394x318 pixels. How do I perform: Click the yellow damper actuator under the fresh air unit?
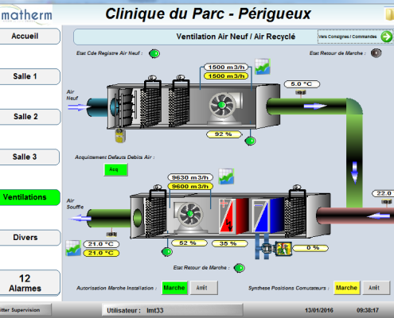120,135
